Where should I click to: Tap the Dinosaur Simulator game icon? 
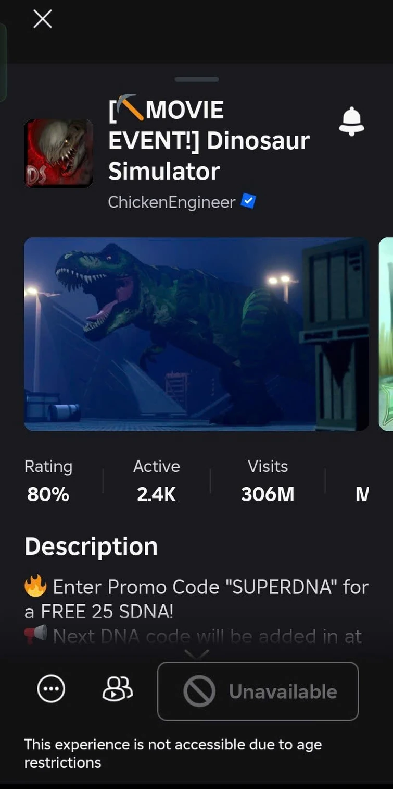click(58, 153)
